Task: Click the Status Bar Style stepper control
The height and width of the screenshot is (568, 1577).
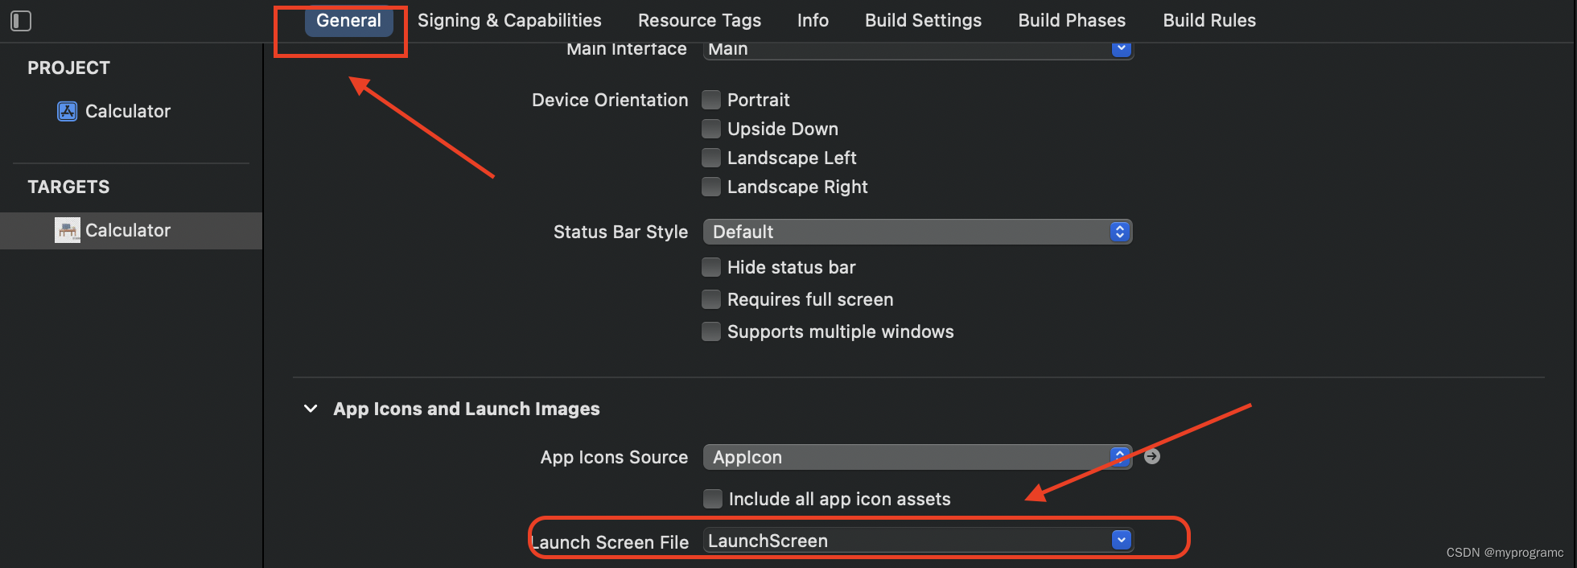Action: point(1119,232)
